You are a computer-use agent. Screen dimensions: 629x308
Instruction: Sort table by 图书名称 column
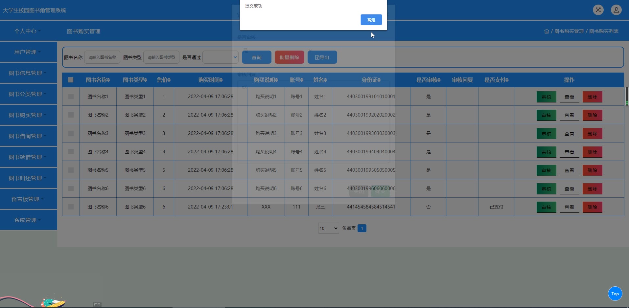tap(98, 80)
